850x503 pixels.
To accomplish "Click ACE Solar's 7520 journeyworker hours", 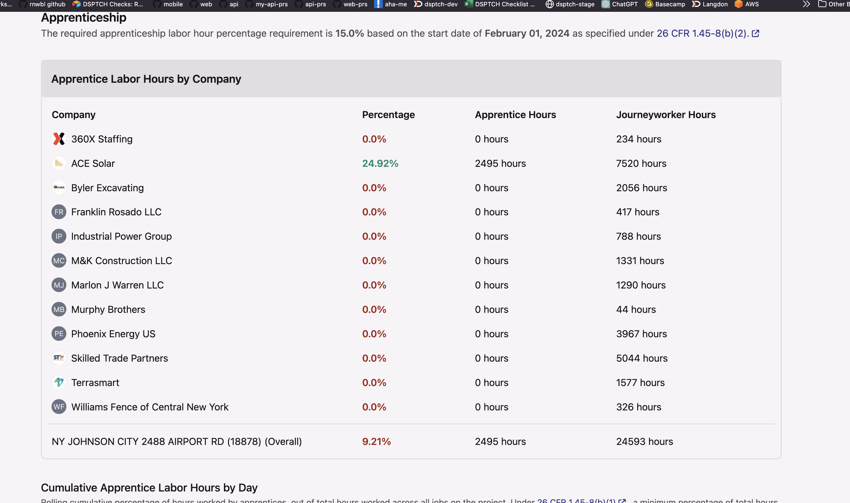I will click(641, 163).
